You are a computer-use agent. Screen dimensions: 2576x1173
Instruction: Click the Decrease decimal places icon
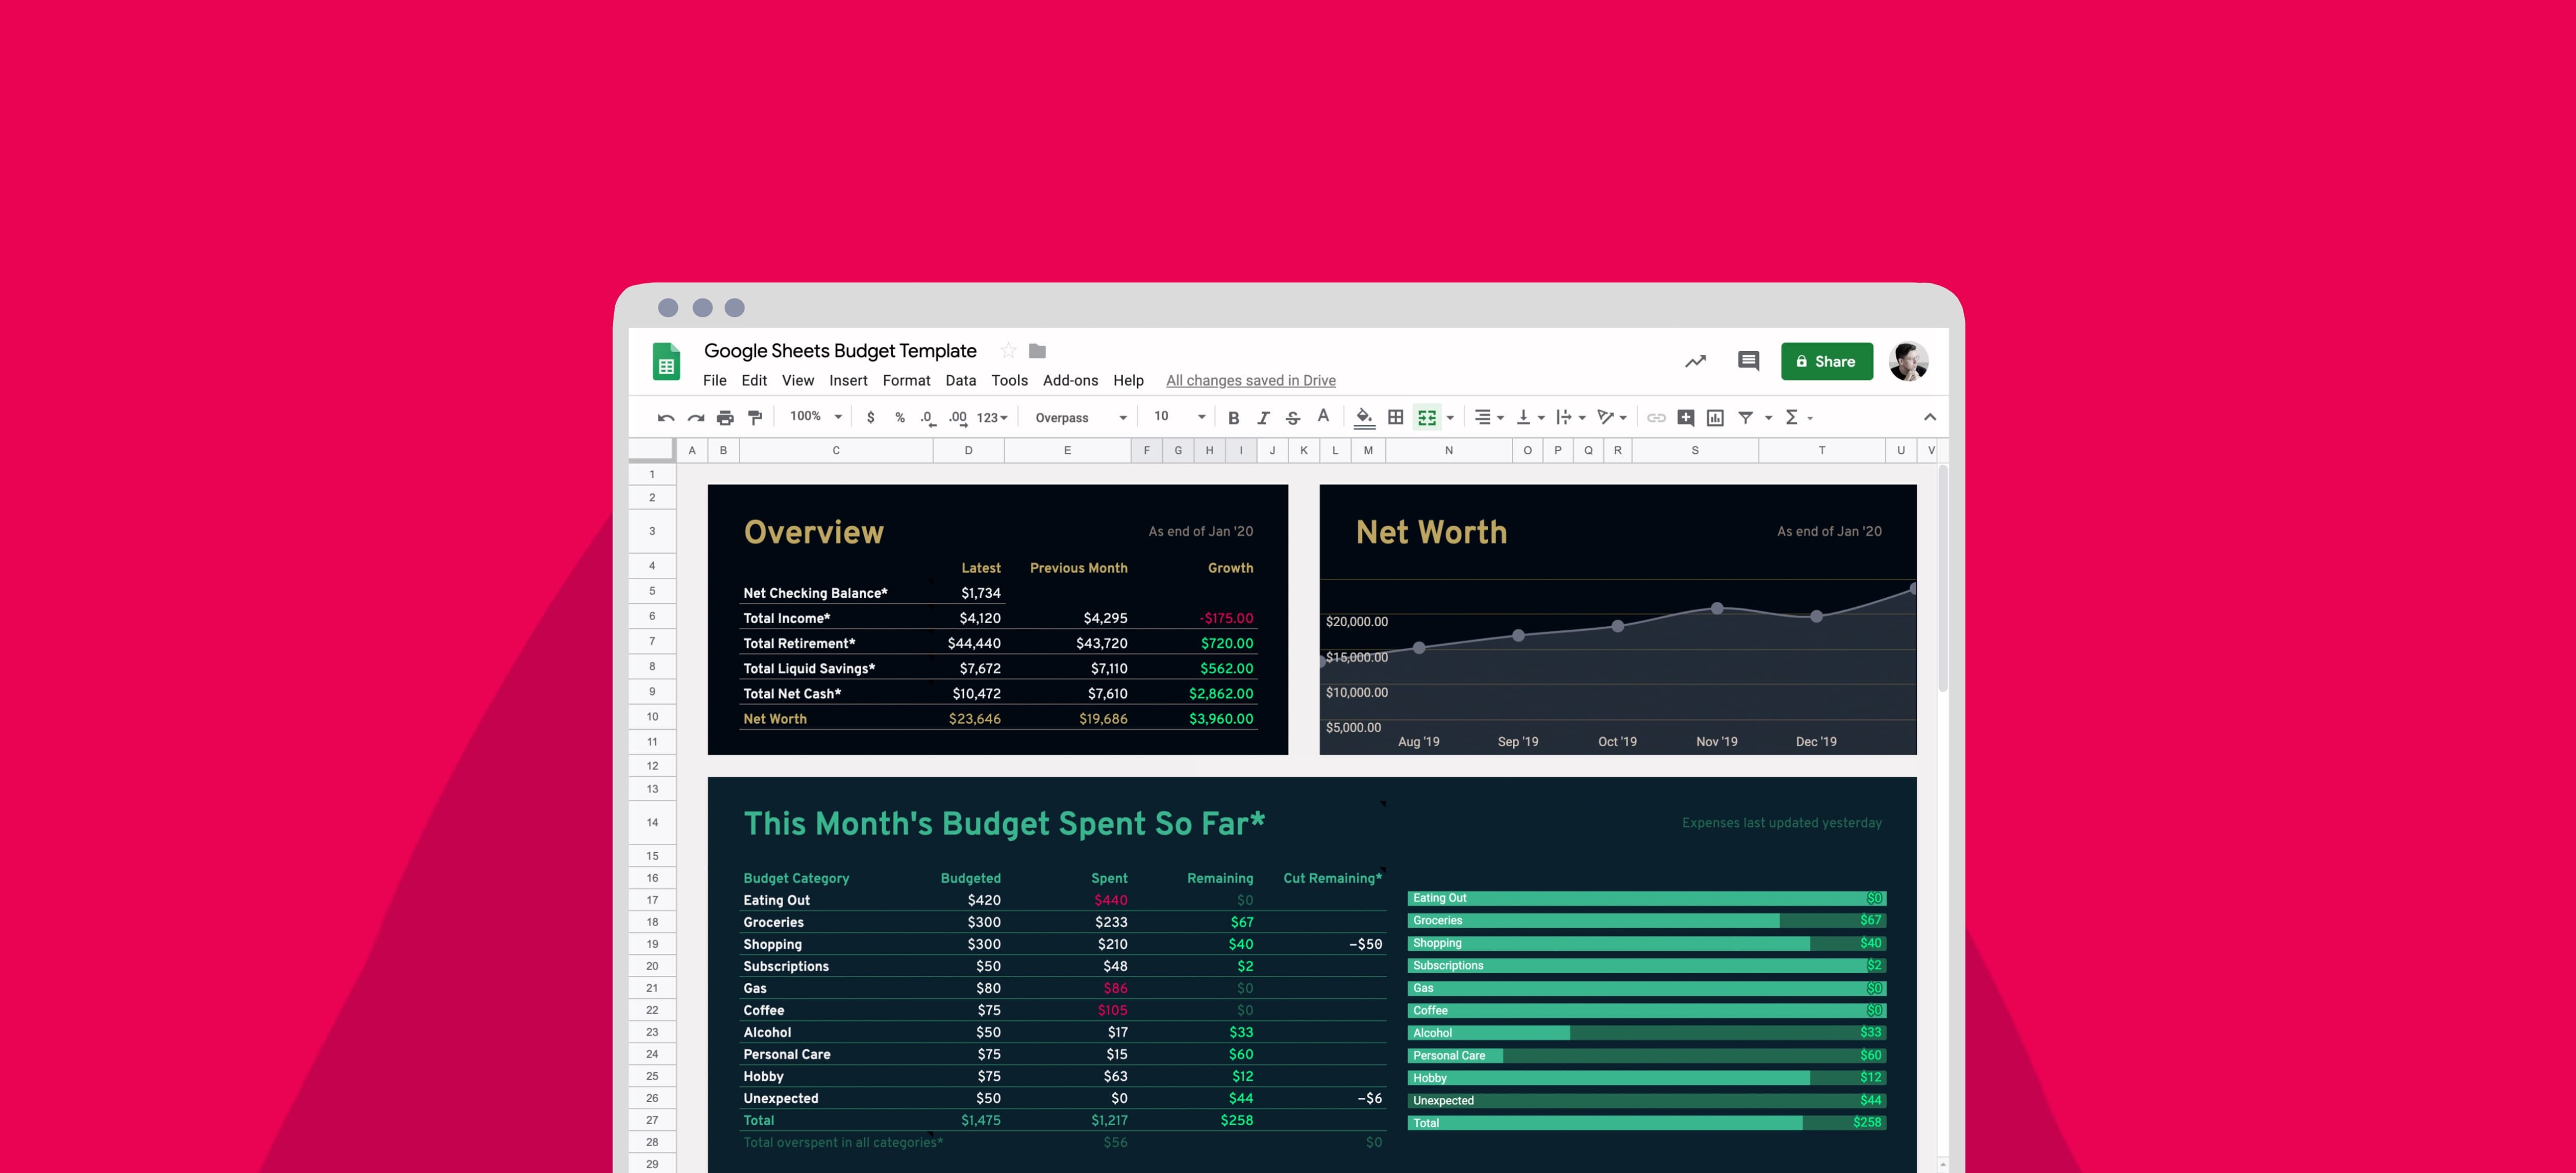[928, 418]
